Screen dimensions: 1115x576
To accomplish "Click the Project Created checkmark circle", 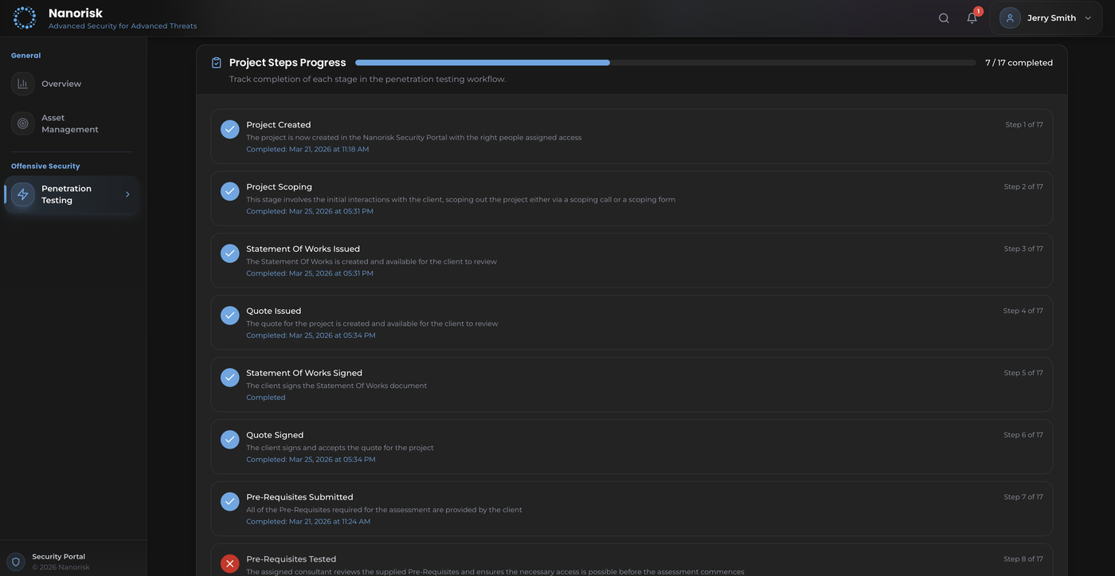I will pos(229,129).
